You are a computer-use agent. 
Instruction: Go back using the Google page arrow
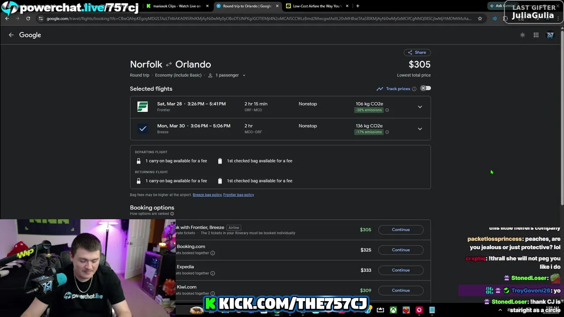click(x=11, y=35)
